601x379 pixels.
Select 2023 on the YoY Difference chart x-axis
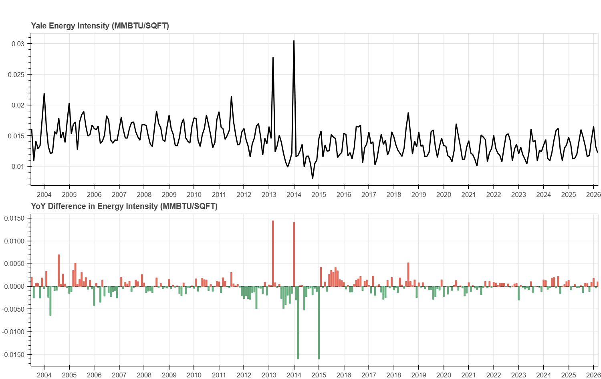pos(519,375)
